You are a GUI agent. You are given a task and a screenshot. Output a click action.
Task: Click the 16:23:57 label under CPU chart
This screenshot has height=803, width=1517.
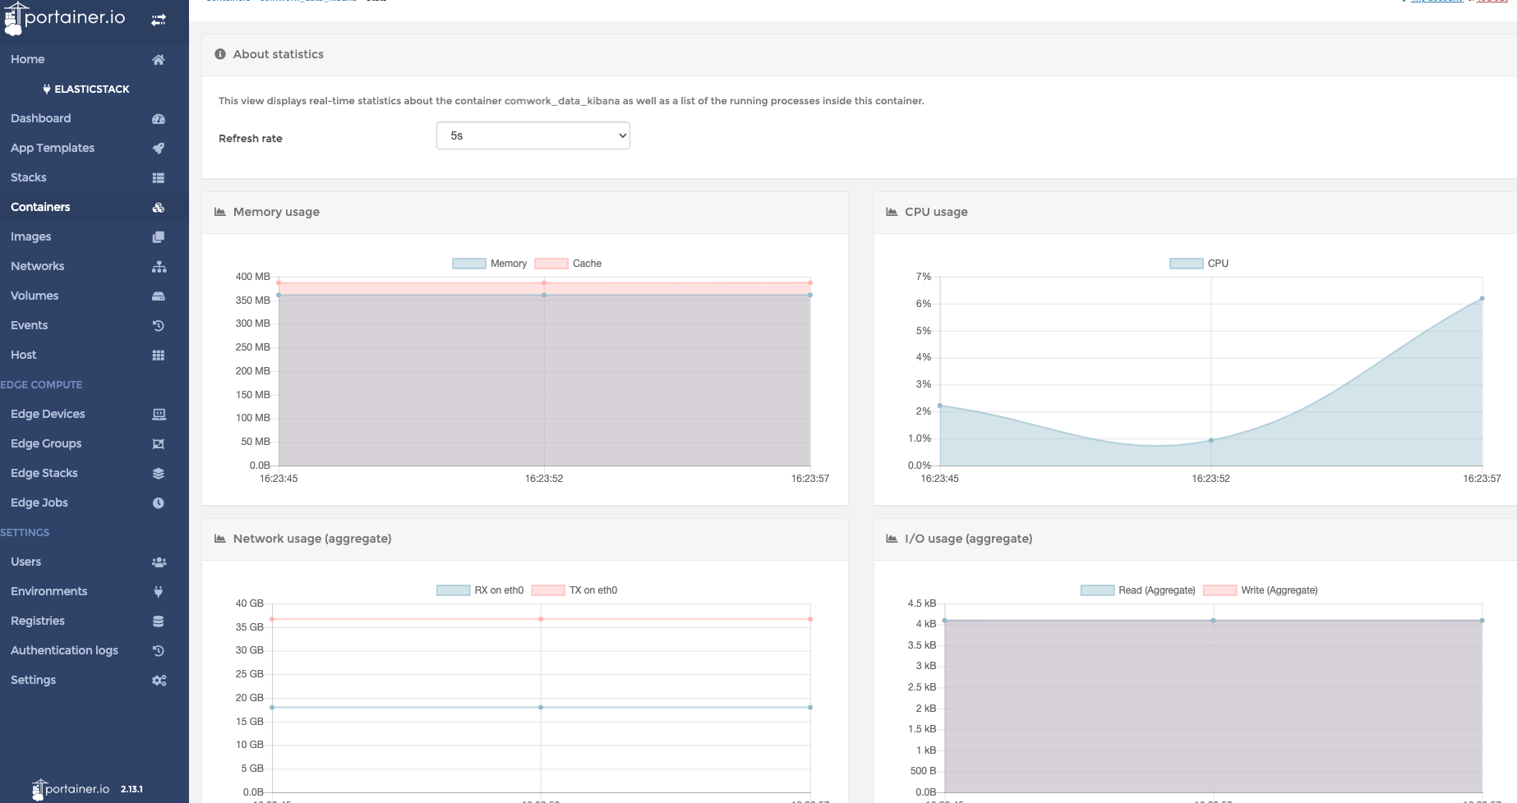(x=1482, y=479)
